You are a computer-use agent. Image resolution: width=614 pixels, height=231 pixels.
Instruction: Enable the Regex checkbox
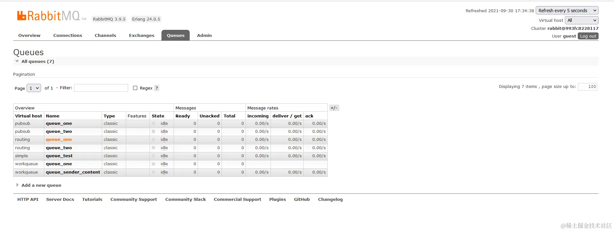coord(135,88)
